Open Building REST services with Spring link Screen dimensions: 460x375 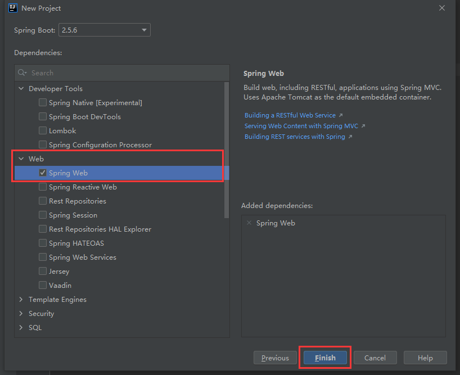pyautogui.click(x=295, y=137)
